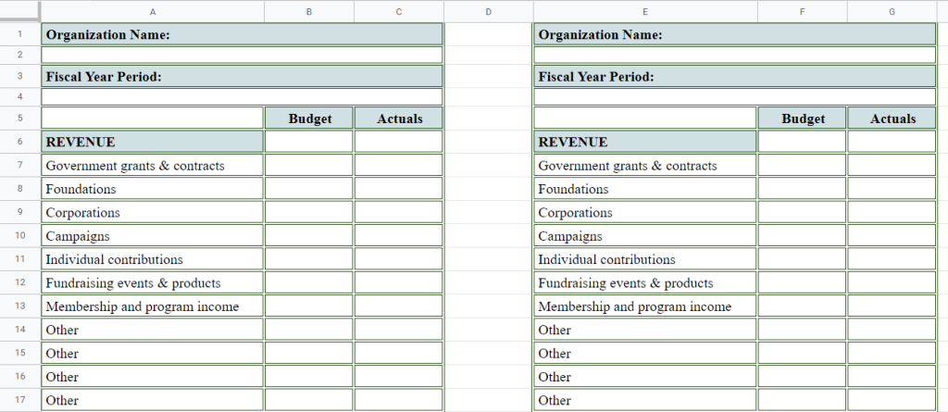Click 'Other' in row 16 of column E

tap(645, 376)
